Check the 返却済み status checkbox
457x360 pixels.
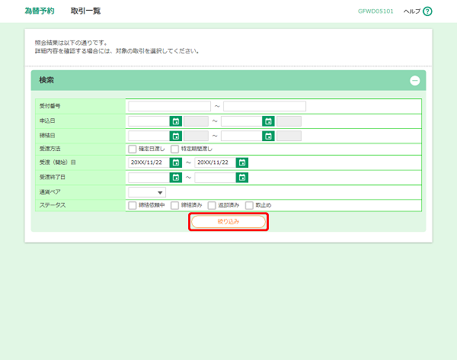212,205
